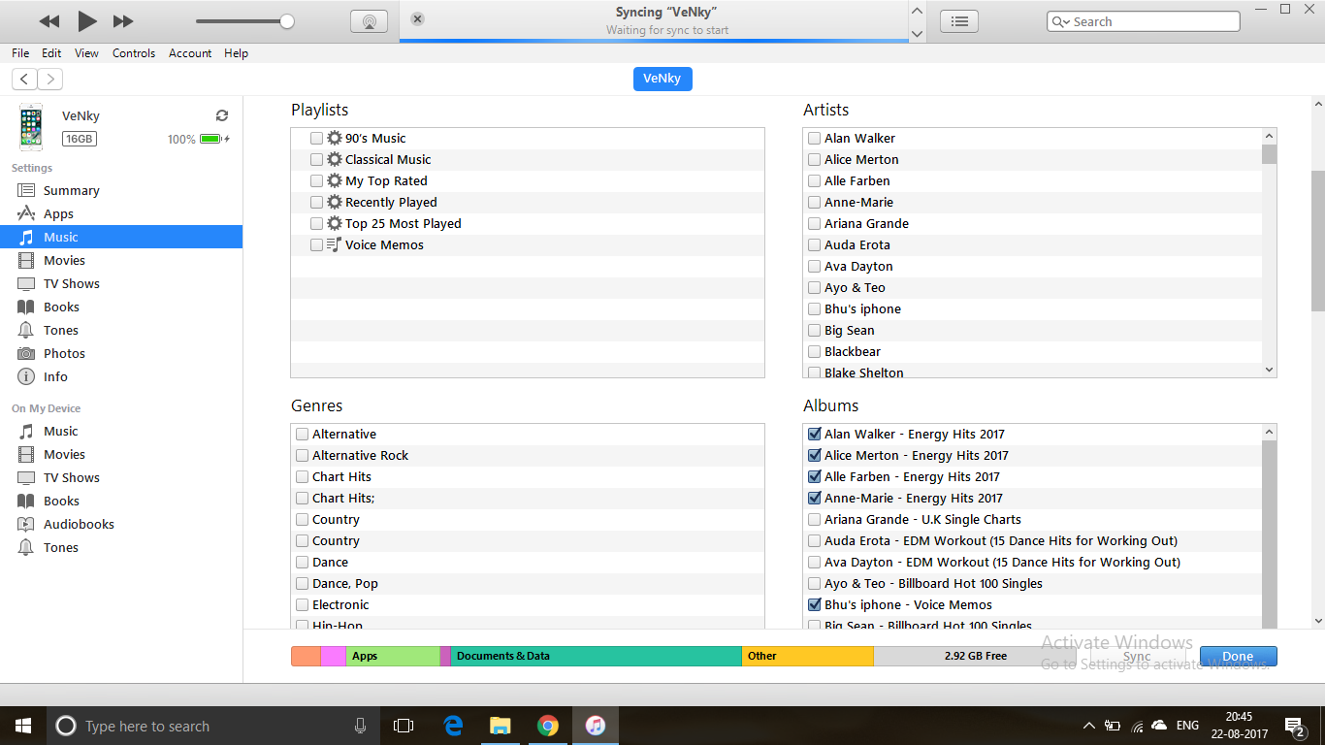Open Microsoft Edge from the taskbar

tap(453, 726)
